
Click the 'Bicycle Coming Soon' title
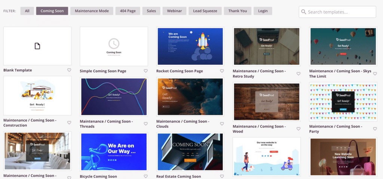click(98, 176)
